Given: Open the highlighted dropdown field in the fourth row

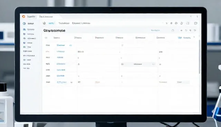Looking at the screenshot, I should [138, 64].
